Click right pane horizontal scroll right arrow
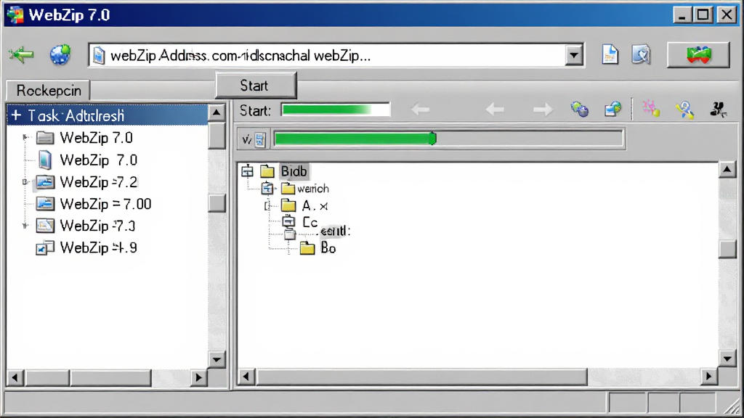The image size is (744, 418). (708, 377)
